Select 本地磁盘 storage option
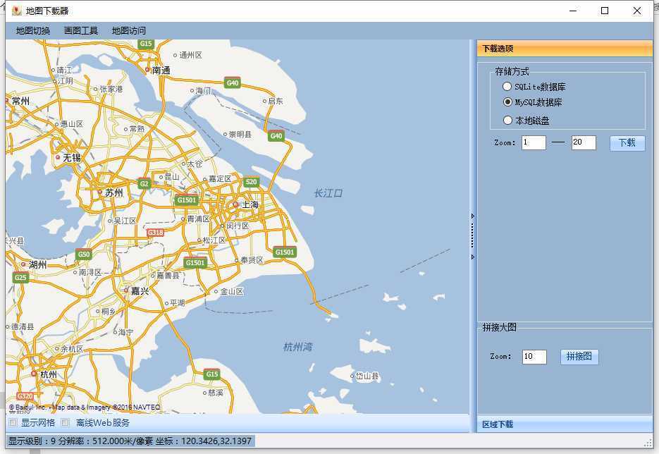Screen dimensions: 659x454 coord(526,121)
